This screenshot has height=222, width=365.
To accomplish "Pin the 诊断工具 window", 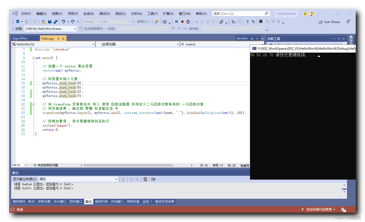I will coord(339,39).
